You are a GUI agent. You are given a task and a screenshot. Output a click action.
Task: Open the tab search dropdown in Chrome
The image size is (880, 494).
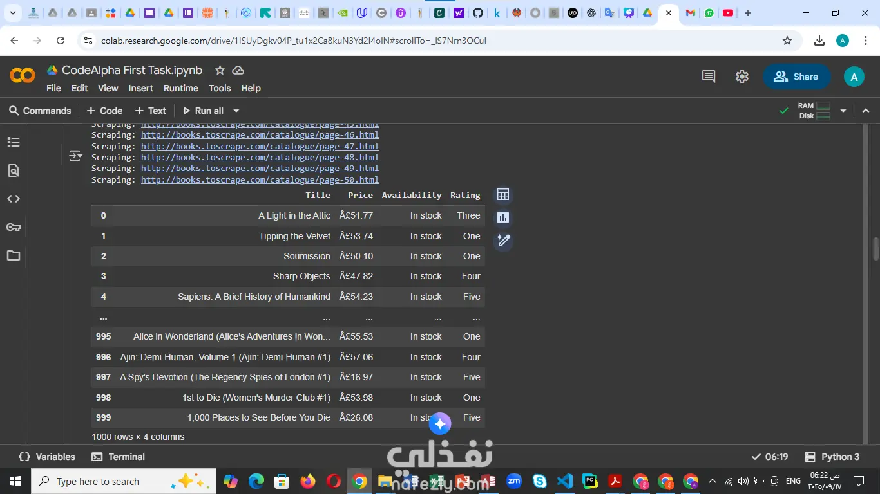(12, 13)
